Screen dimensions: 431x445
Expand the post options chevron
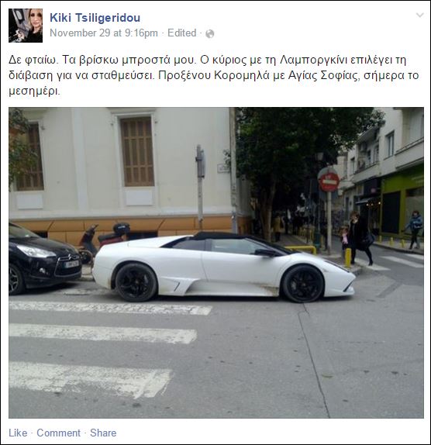pos(419,15)
